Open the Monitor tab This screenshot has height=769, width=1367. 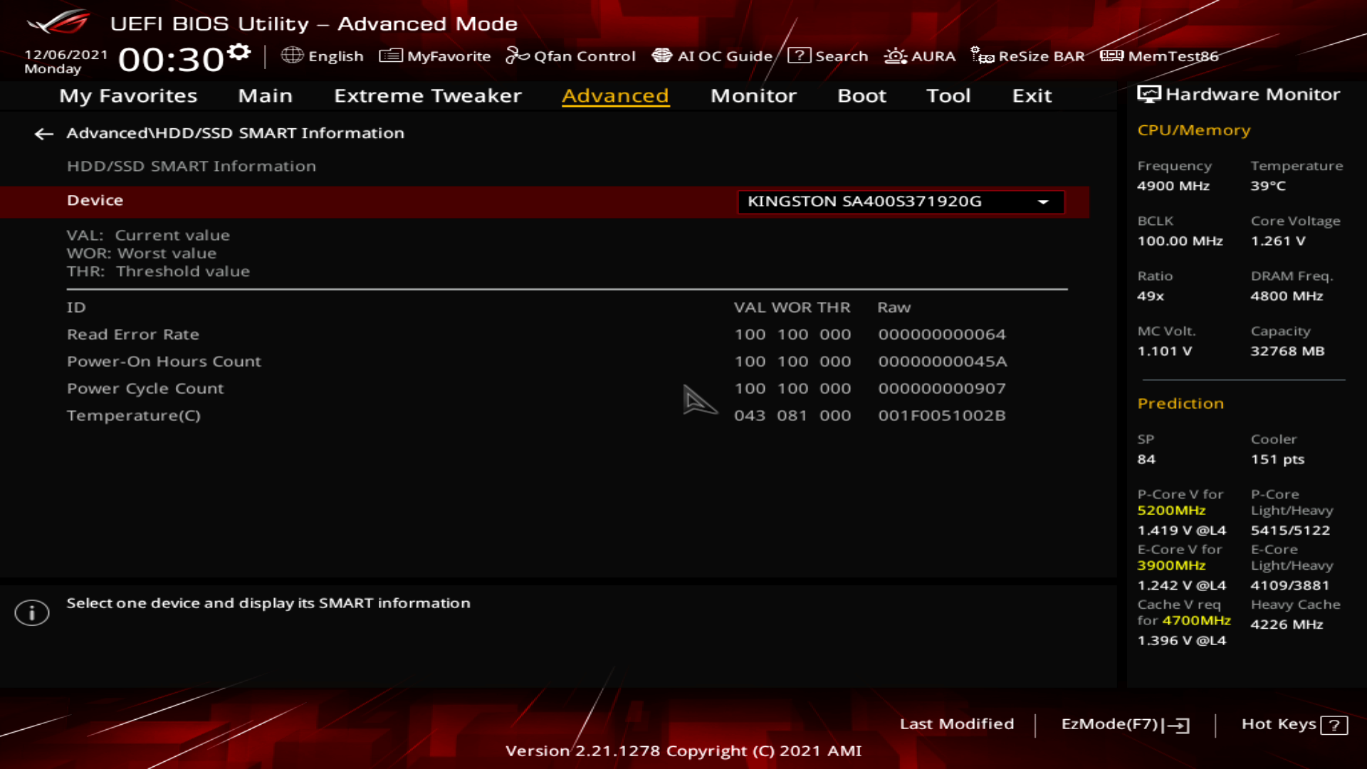(753, 95)
